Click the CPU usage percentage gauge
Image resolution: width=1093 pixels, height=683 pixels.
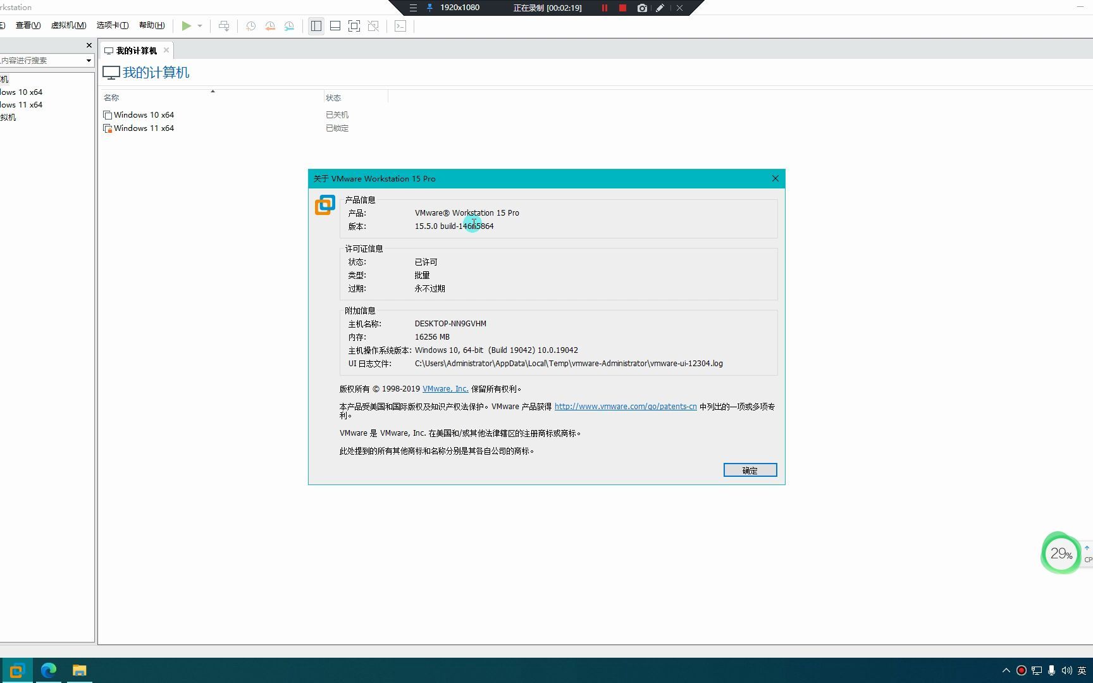1060,553
